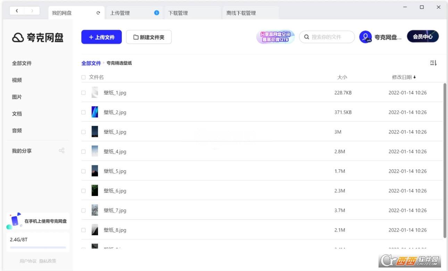This screenshot has height=271, width=448.
Task: Switch to the 下载管理 tab
Action: pos(192,13)
